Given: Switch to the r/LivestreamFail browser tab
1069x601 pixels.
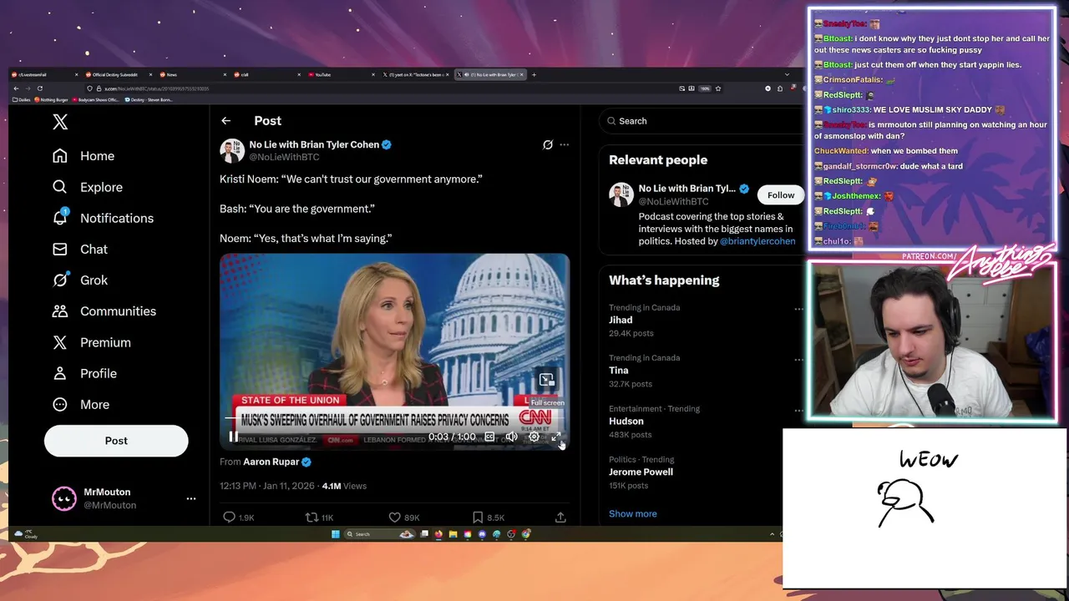Looking at the screenshot, I should tap(43, 74).
